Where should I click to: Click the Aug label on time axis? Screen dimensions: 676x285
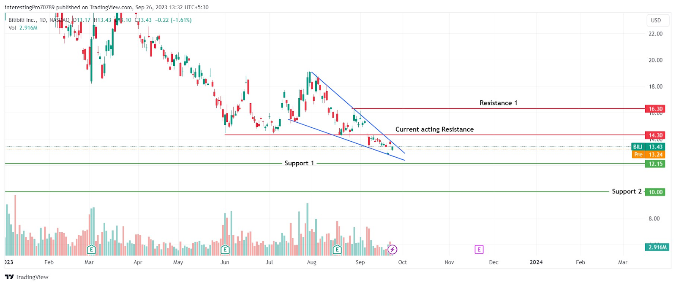coord(311,262)
